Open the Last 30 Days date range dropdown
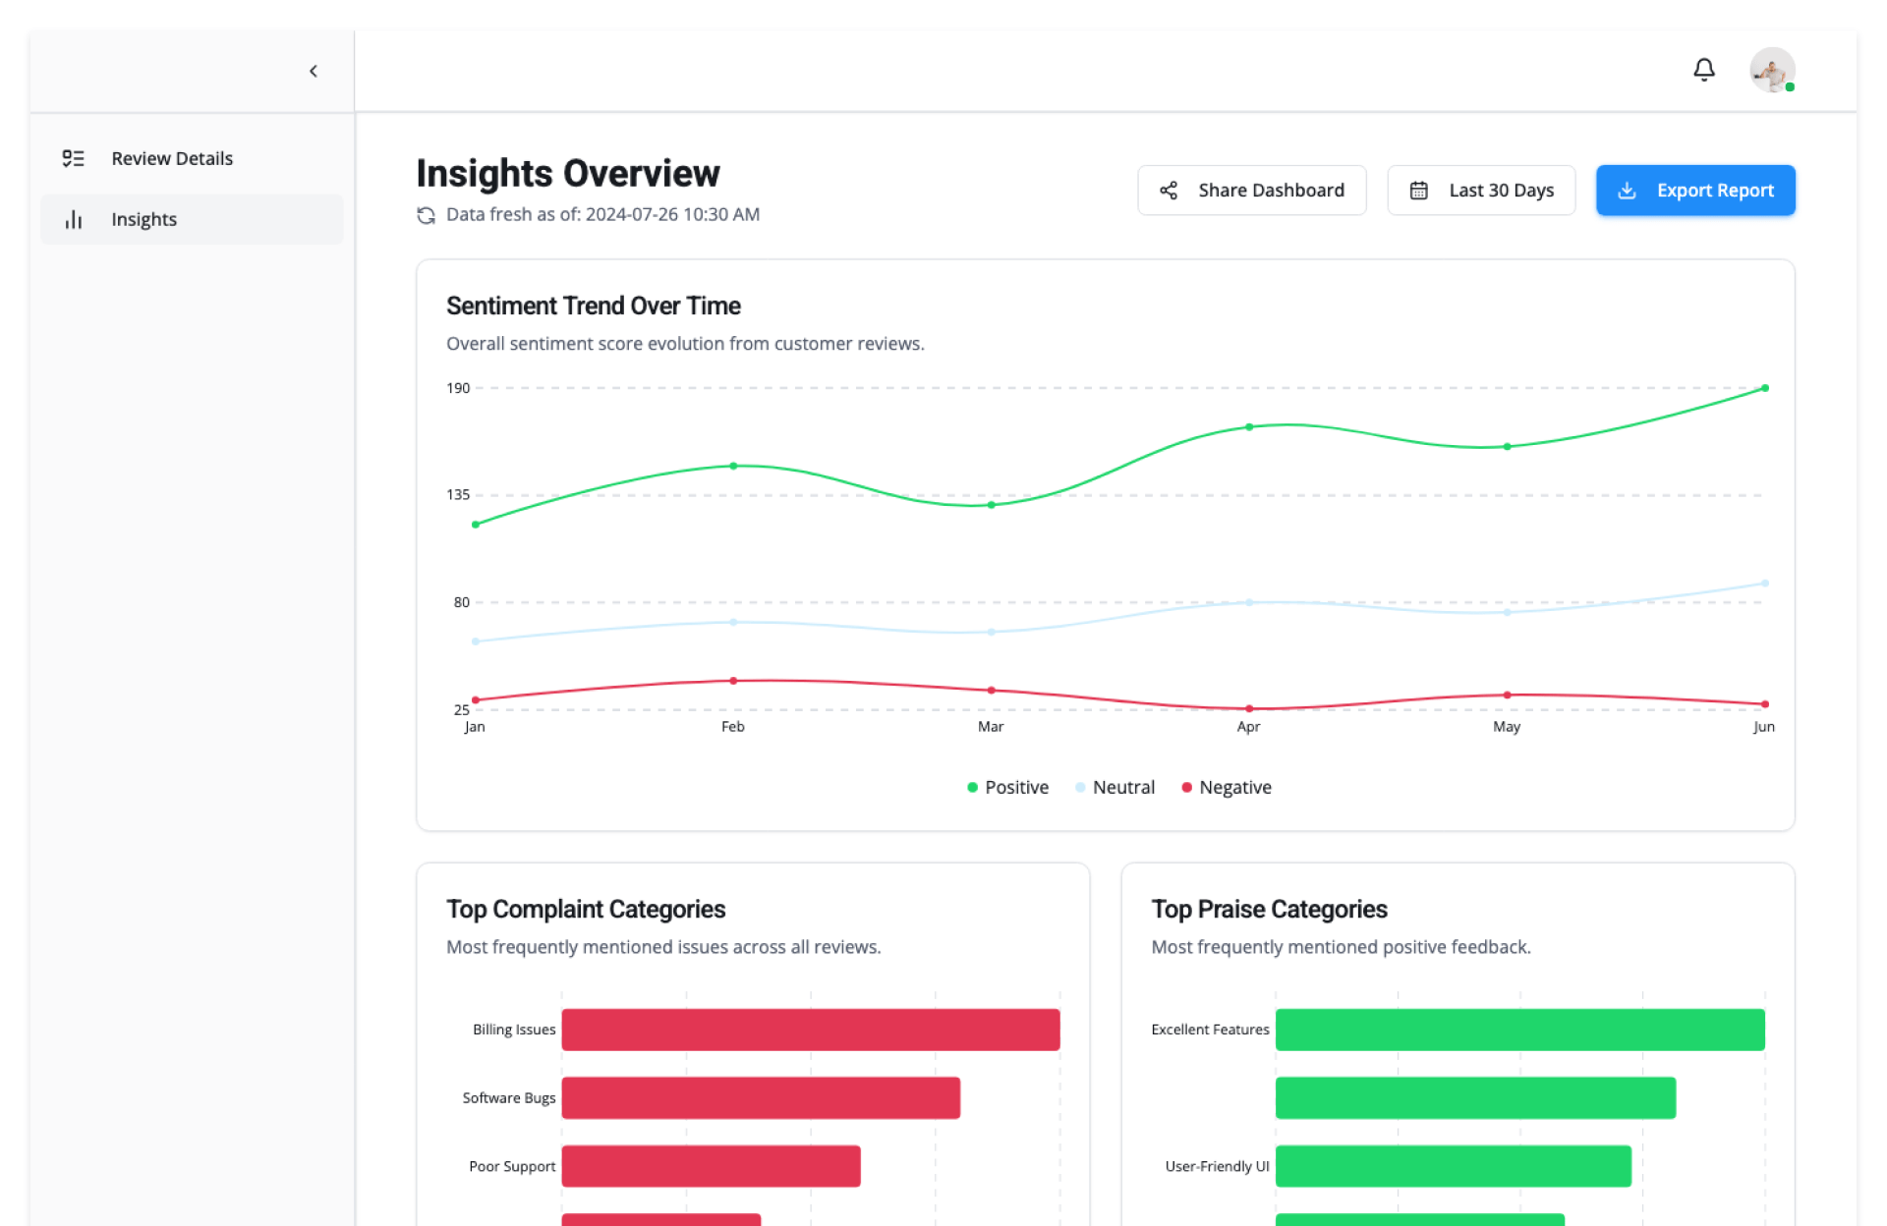This screenshot has height=1226, width=1887. [1480, 191]
